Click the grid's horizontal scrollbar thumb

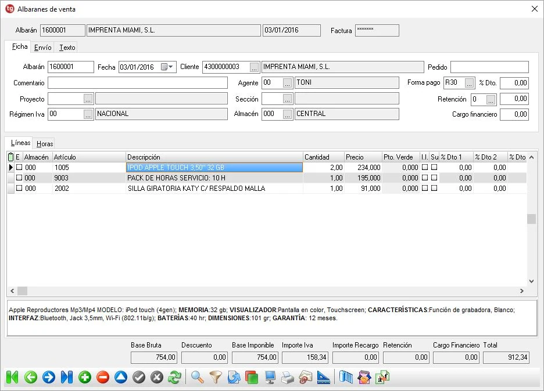click(x=22, y=291)
